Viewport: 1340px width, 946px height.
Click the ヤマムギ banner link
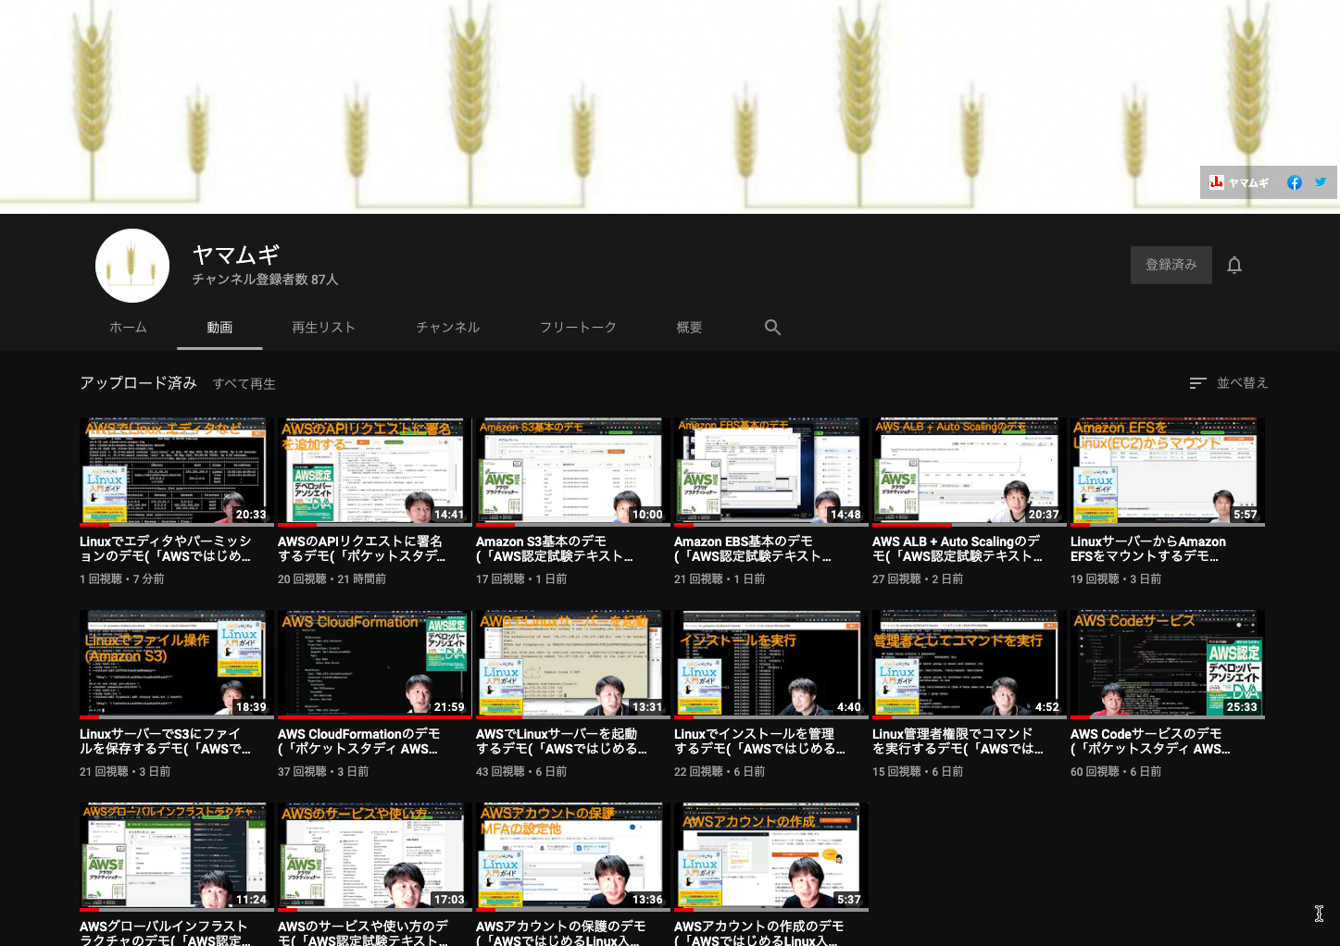[x=1239, y=182]
